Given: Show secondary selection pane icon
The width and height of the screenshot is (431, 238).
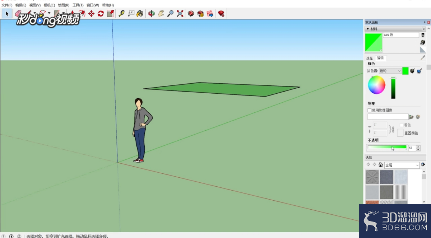Looking at the screenshot, I should pos(423,35).
